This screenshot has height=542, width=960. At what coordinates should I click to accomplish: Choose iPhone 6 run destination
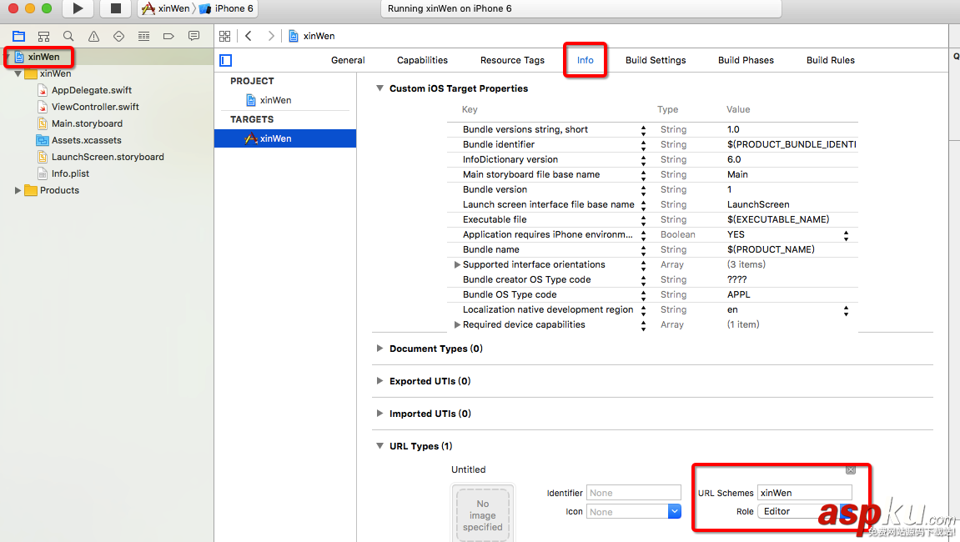click(x=226, y=8)
